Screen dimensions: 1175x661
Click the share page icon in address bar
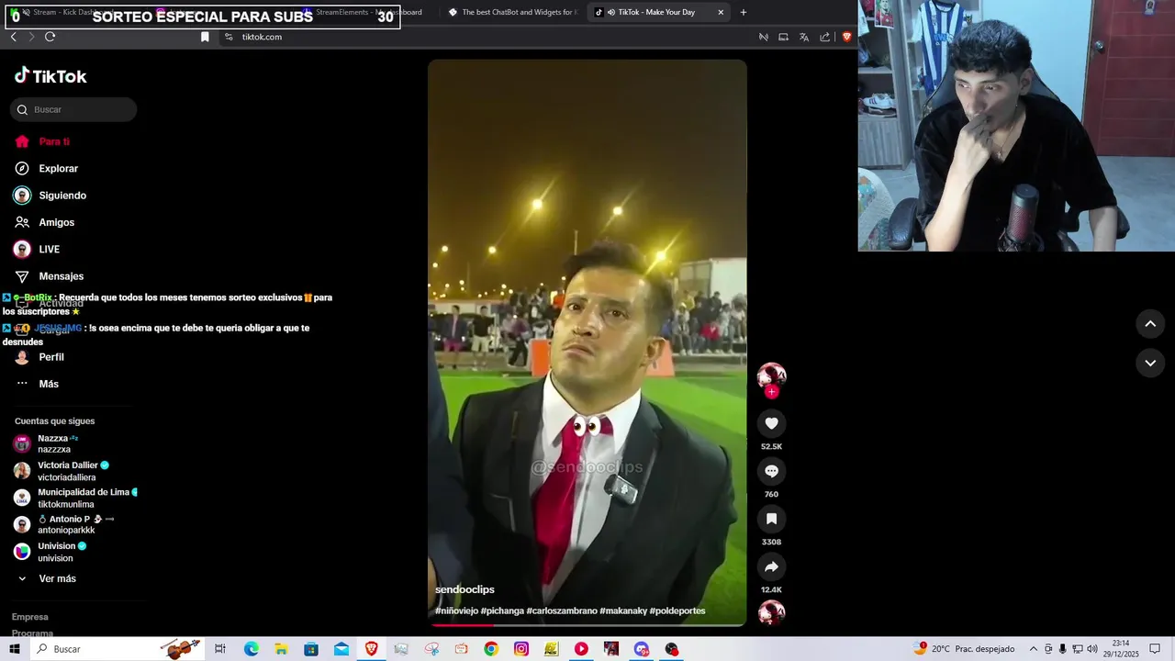pos(824,37)
